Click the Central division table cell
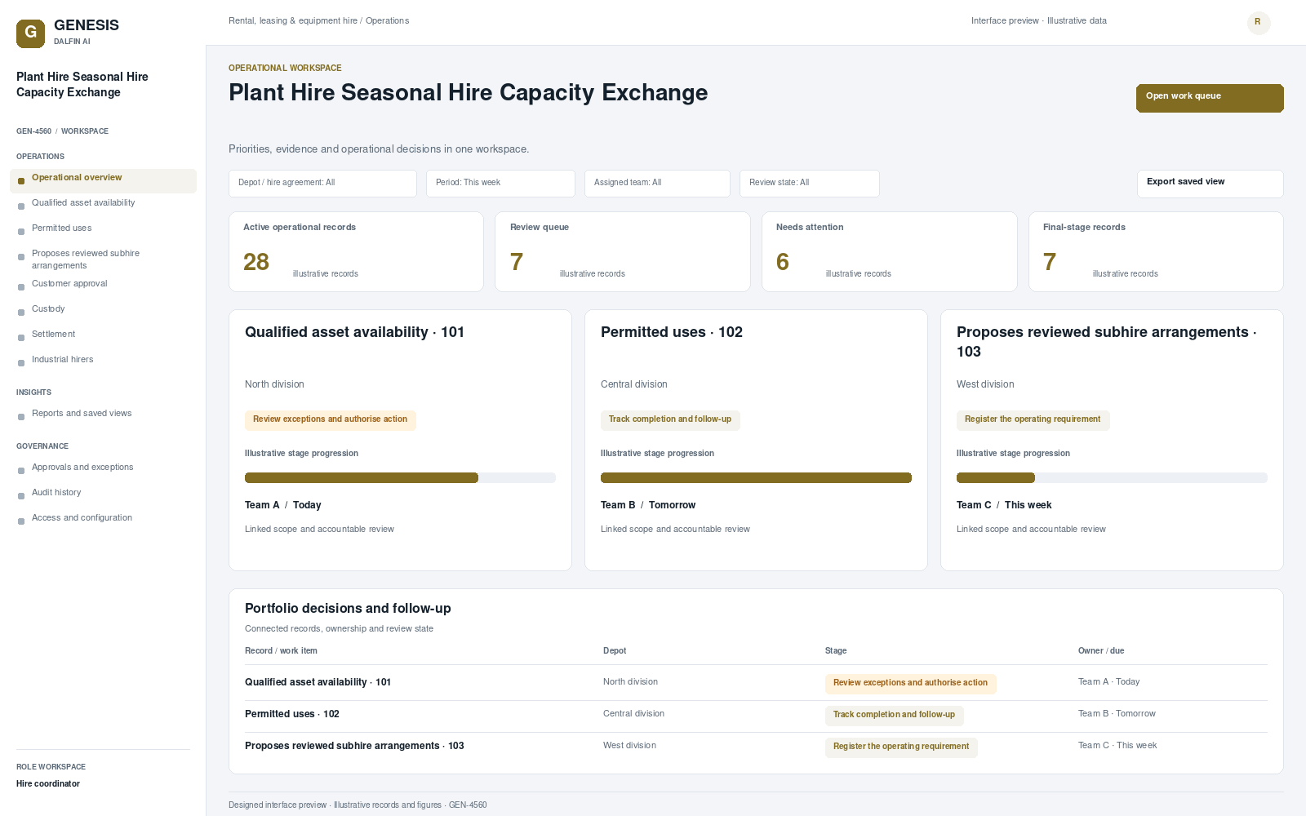The width and height of the screenshot is (1306, 816). [x=633, y=714]
